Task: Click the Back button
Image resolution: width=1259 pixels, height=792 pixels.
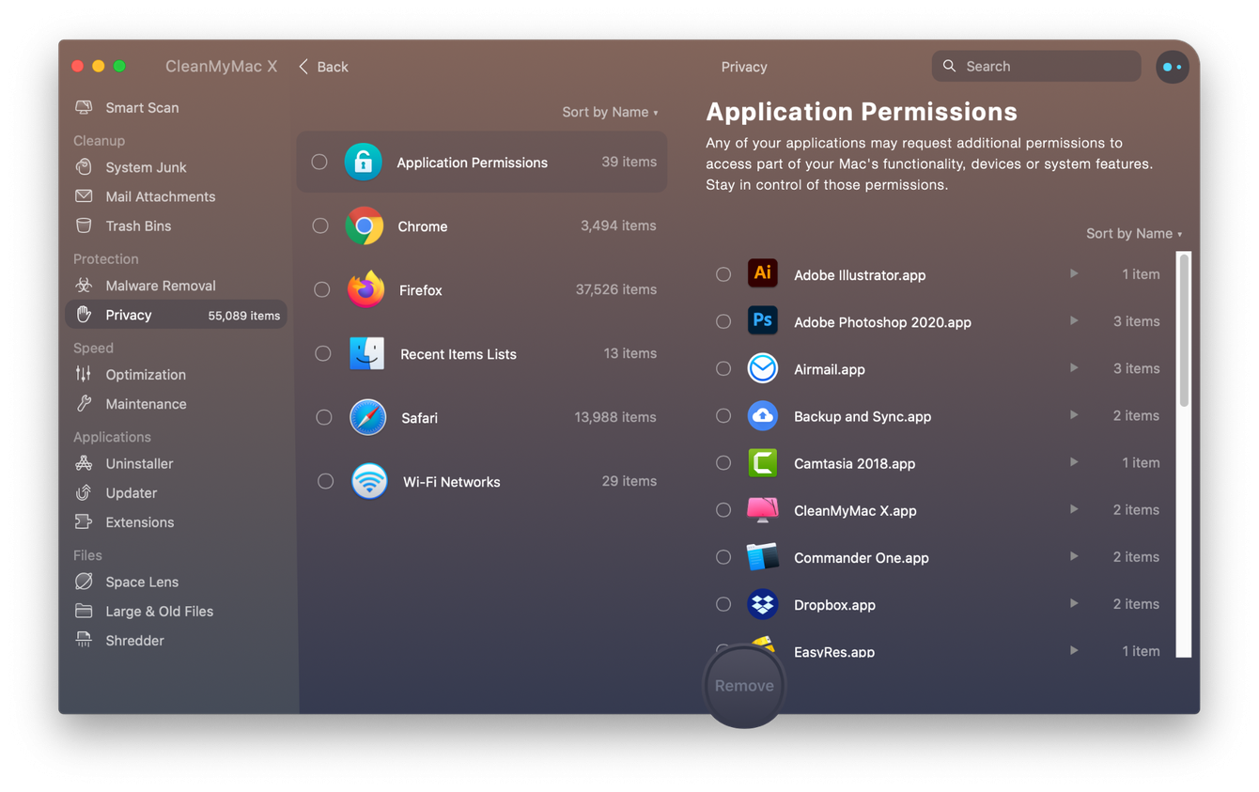Action: (323, 67)
